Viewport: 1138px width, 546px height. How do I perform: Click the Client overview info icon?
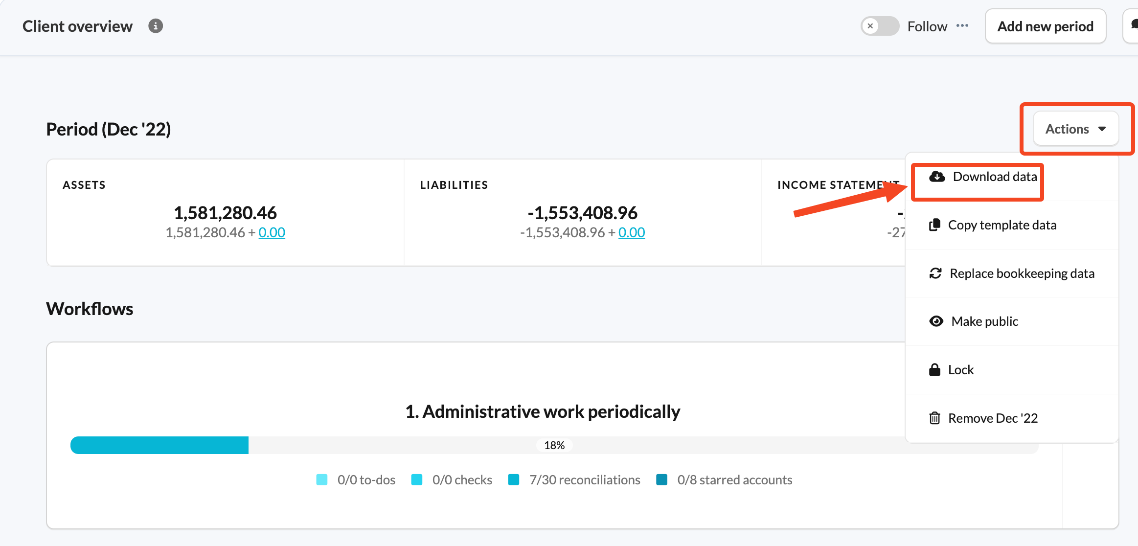tap(156, 26)
